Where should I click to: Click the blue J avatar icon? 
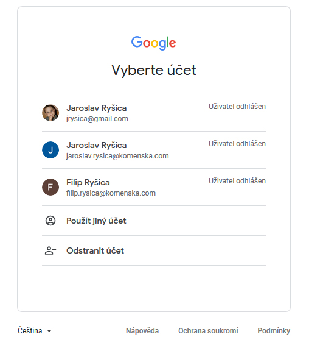point(50,150)
